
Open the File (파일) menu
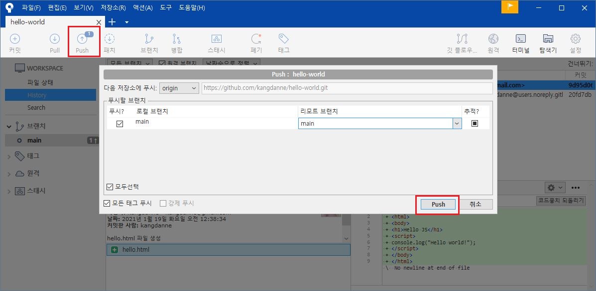coord(31,7)
